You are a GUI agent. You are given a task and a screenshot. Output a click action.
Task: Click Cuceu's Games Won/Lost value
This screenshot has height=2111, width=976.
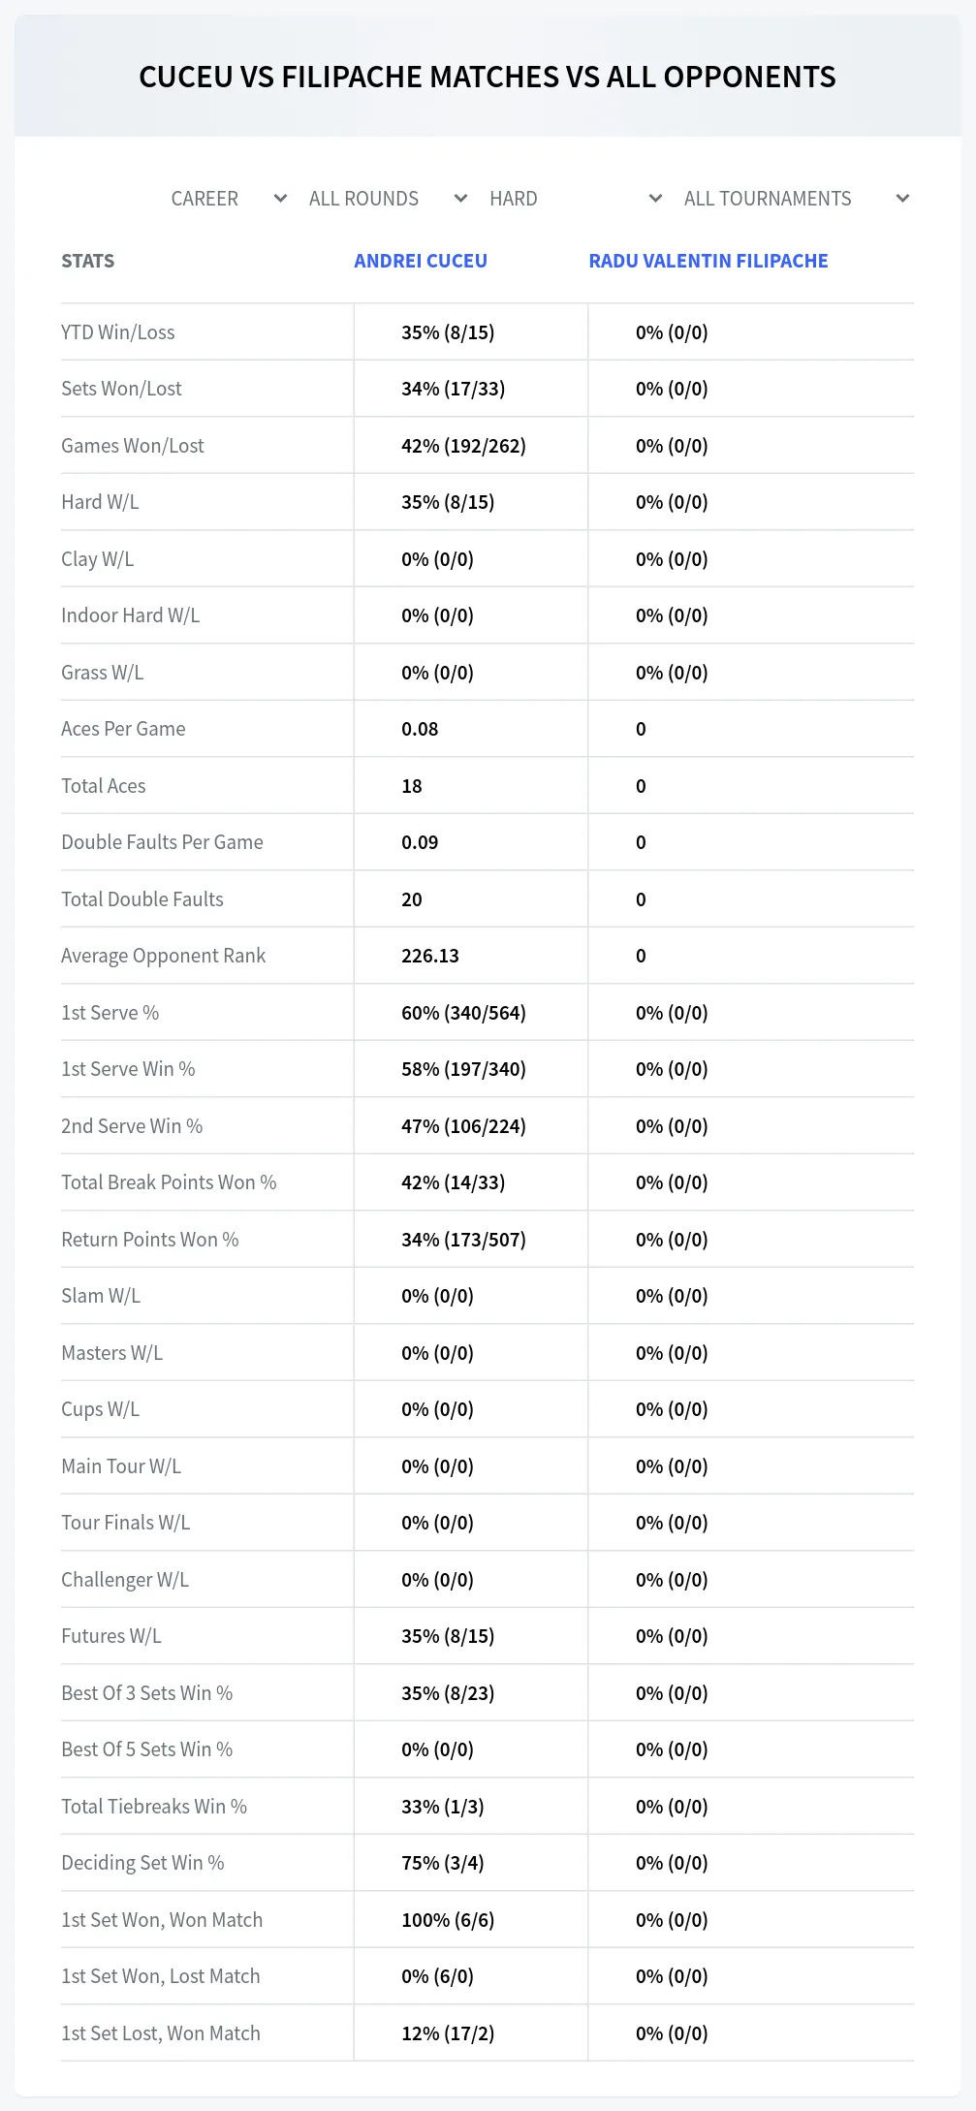click(463, 446)
